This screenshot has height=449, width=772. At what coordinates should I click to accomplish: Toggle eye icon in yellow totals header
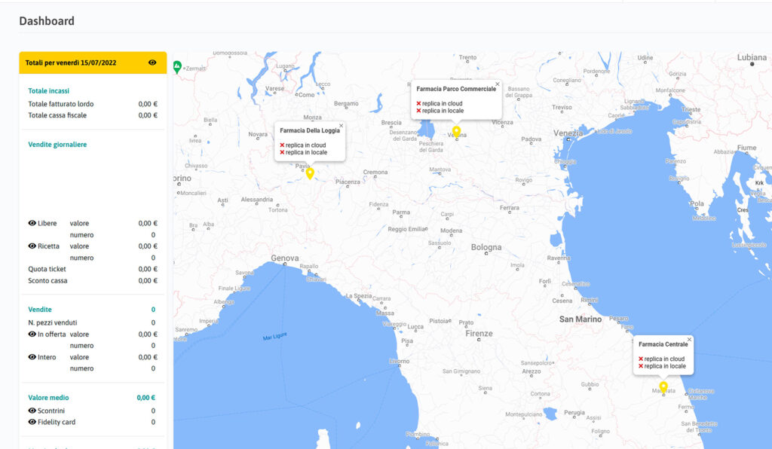point(152,63)
